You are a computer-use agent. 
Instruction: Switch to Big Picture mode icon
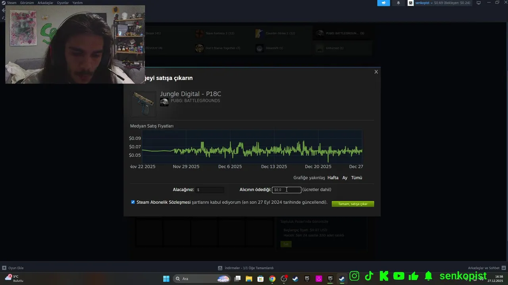[479, 3]
